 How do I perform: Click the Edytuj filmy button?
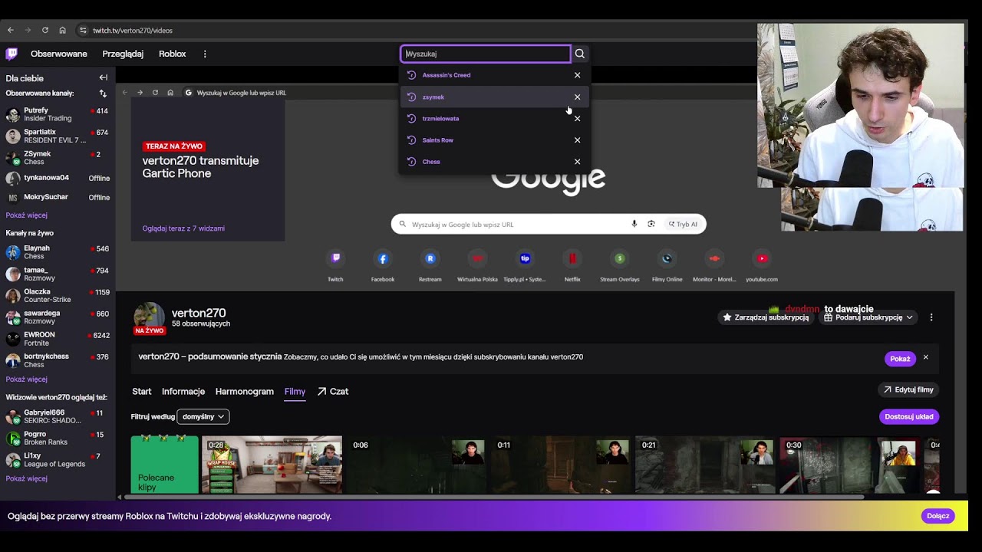(908, 389)
